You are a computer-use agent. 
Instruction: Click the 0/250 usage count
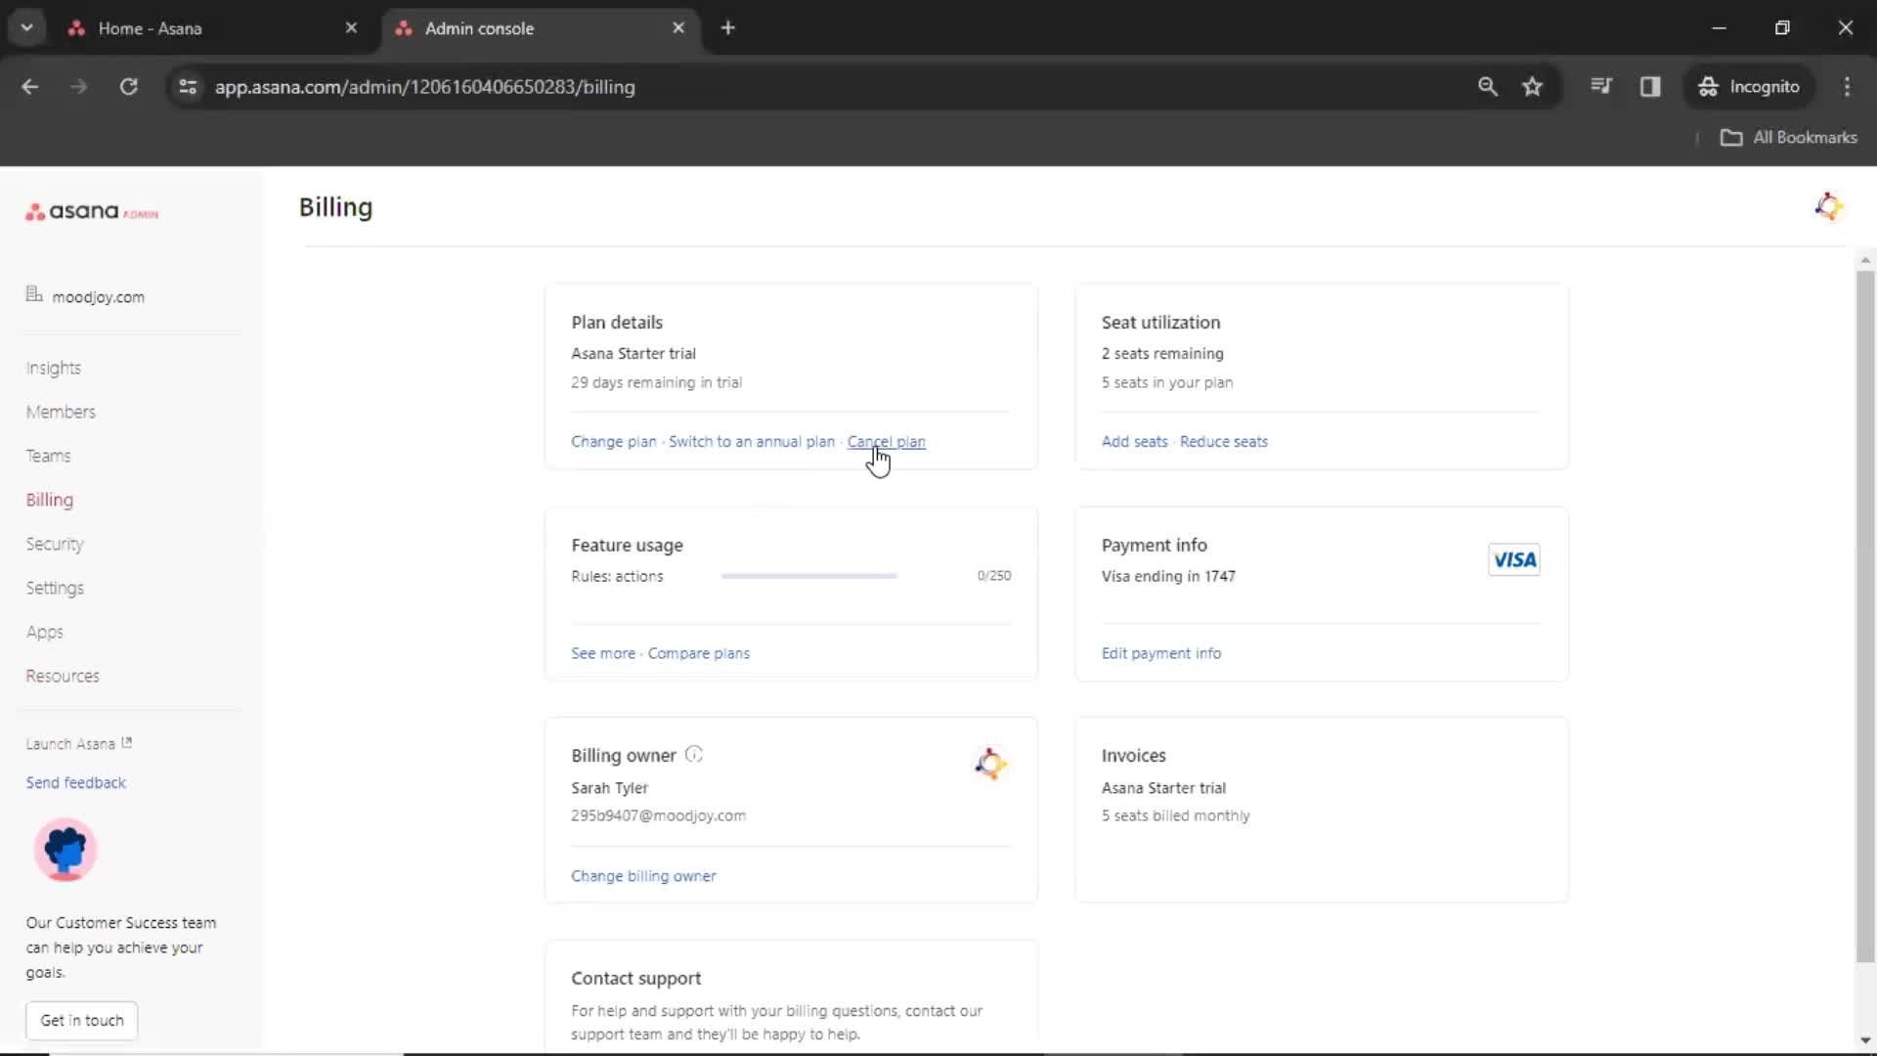pyautogui.click(x=994, y=576)
